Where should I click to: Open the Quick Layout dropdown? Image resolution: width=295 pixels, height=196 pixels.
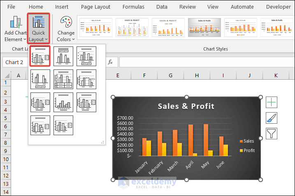[38, 29]
